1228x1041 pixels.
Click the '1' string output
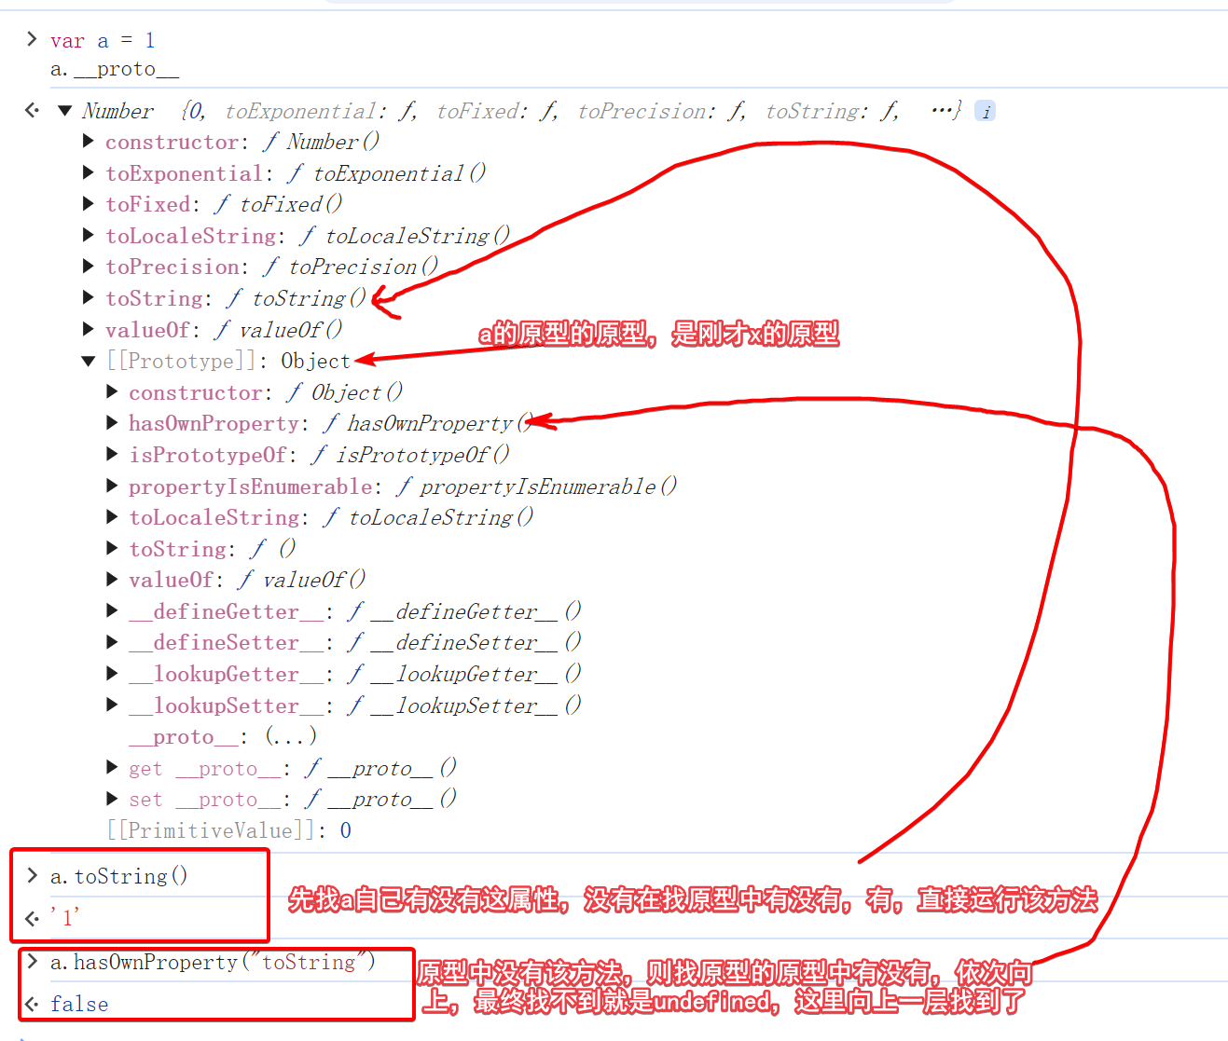pos(65,918)
